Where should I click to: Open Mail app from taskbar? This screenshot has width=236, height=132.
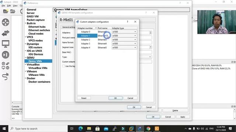[x=106, y=129]
